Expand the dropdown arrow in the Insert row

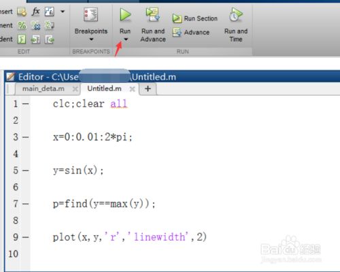coord(63,12)
